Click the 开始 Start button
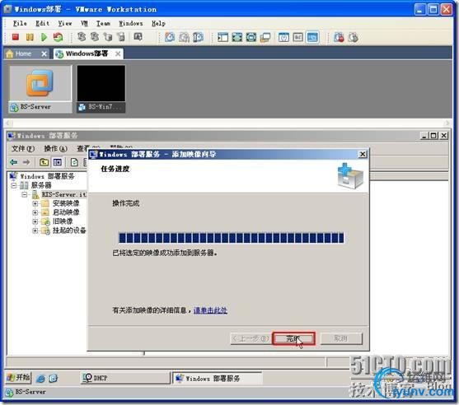The height and width of the screenshot is (405, 459). [x=18, y=378]
